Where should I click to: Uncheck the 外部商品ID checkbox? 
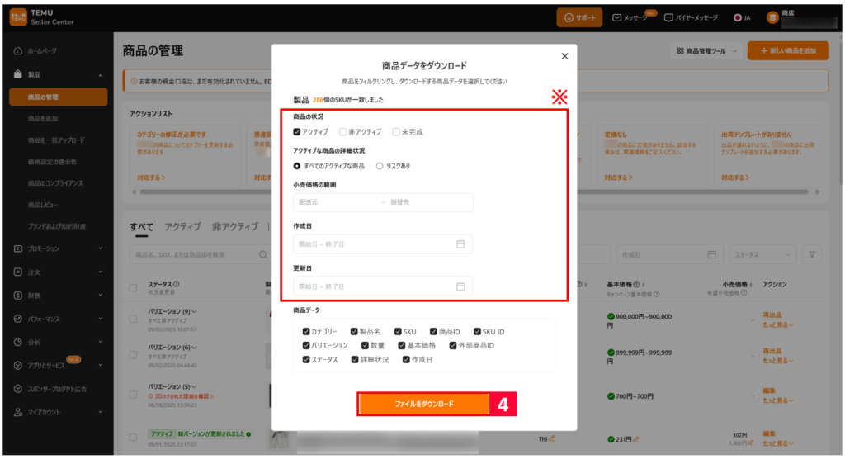(x=453, y=346)
